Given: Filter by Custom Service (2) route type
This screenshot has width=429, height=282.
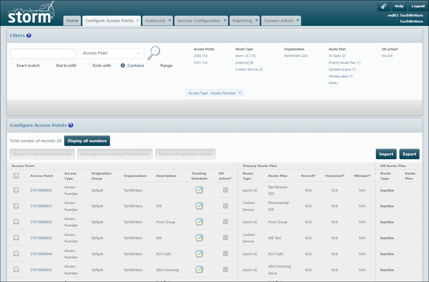Looking at the screenshot, I should coord(249,69).
